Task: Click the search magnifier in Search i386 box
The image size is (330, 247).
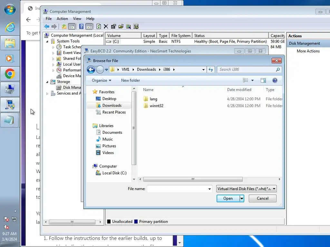Action: click(x=278, y=69)
